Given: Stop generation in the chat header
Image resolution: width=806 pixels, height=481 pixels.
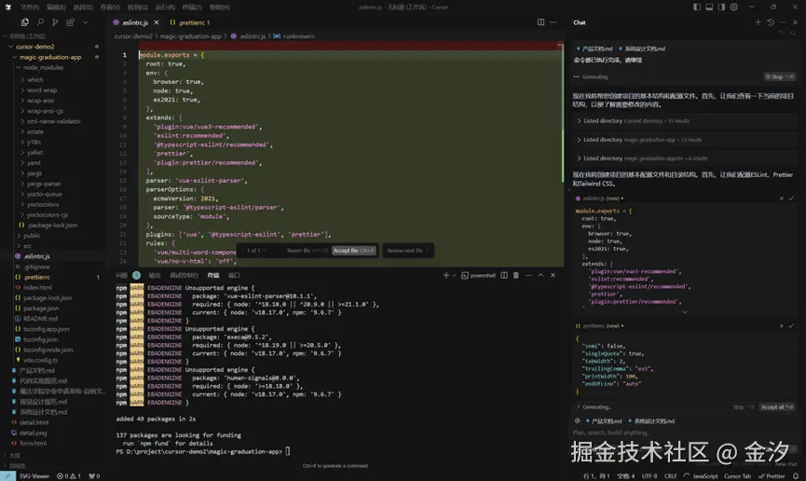Looking at the screenshot, I should 780,76.
